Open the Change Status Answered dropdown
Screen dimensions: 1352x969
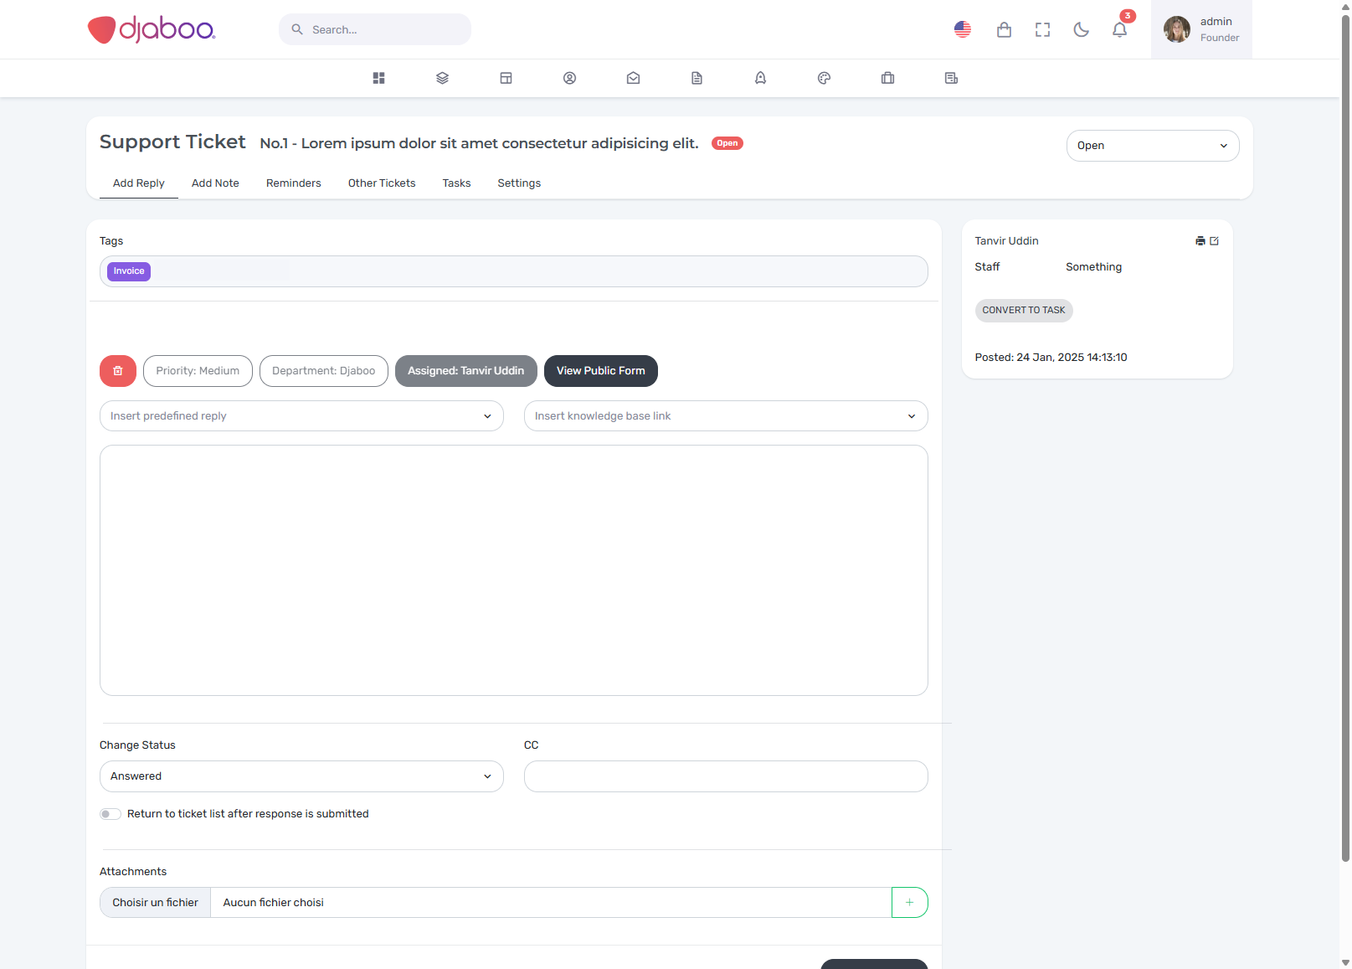pyautogui.click(x=301, y=776)
